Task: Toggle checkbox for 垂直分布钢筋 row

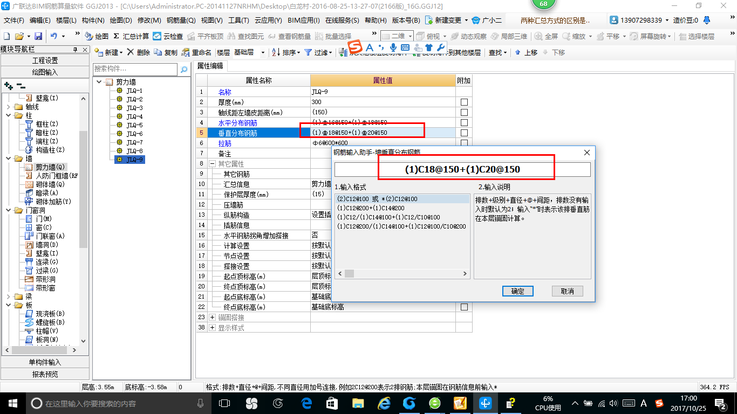Action: [464, 133]
